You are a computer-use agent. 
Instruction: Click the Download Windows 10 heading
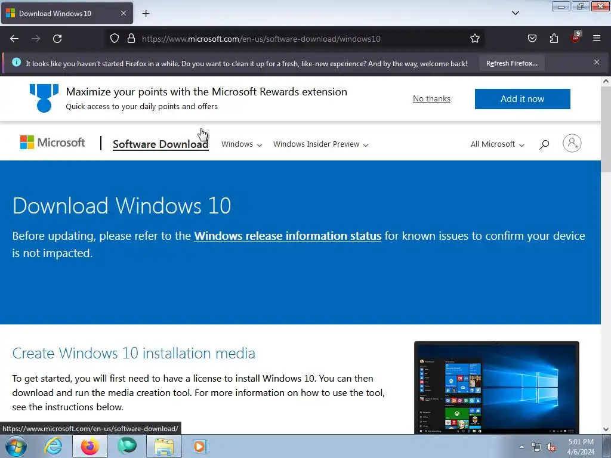pyautogui.click(x=122, y=206)
